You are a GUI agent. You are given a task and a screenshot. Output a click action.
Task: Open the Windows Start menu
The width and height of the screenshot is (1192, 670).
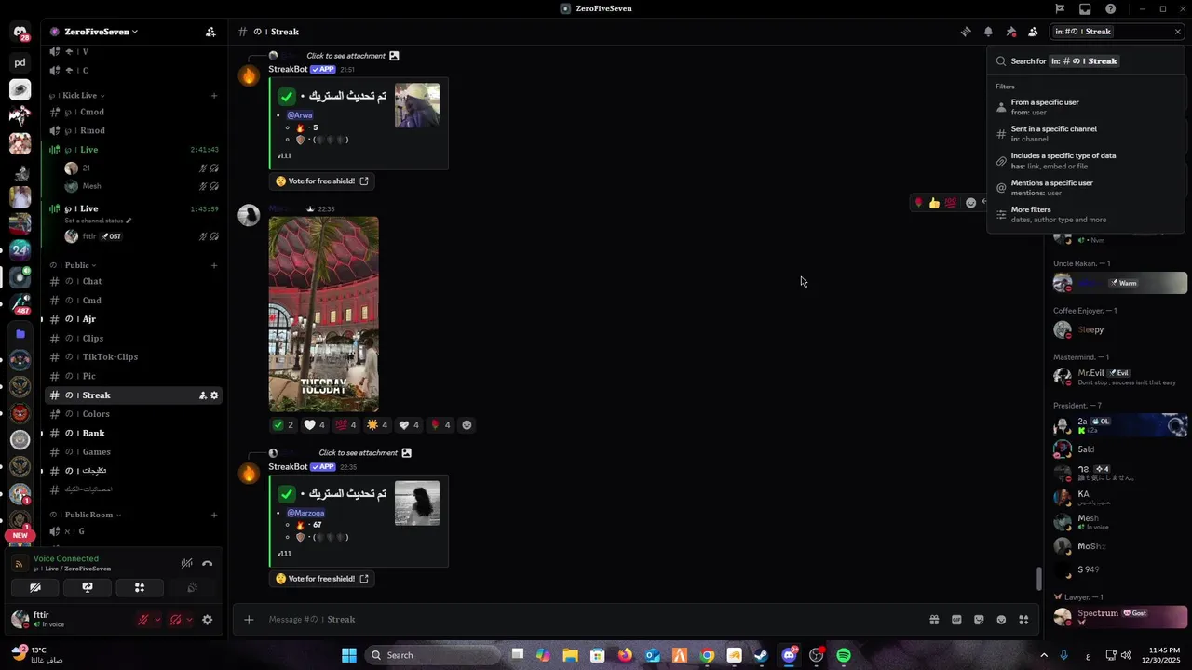(349, 655)
